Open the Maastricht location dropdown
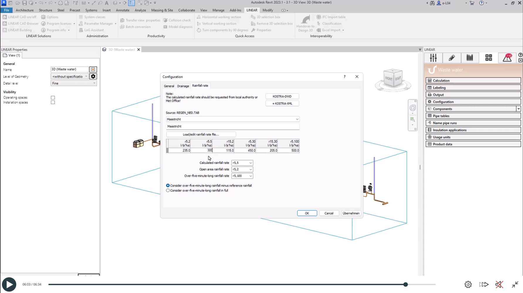The height and width of the screenshot is (293, 523). [x=233, y=119]
